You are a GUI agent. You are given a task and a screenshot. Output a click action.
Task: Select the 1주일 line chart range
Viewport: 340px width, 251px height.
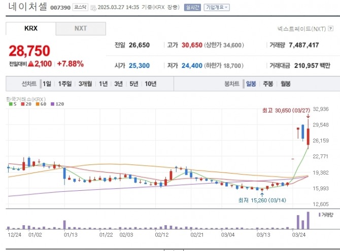pos(64,83)
